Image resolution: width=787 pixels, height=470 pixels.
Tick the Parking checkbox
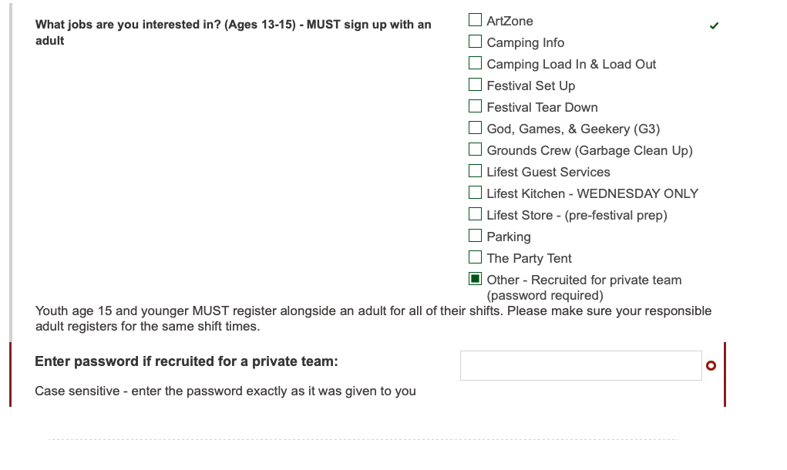[x=475, y=235]
